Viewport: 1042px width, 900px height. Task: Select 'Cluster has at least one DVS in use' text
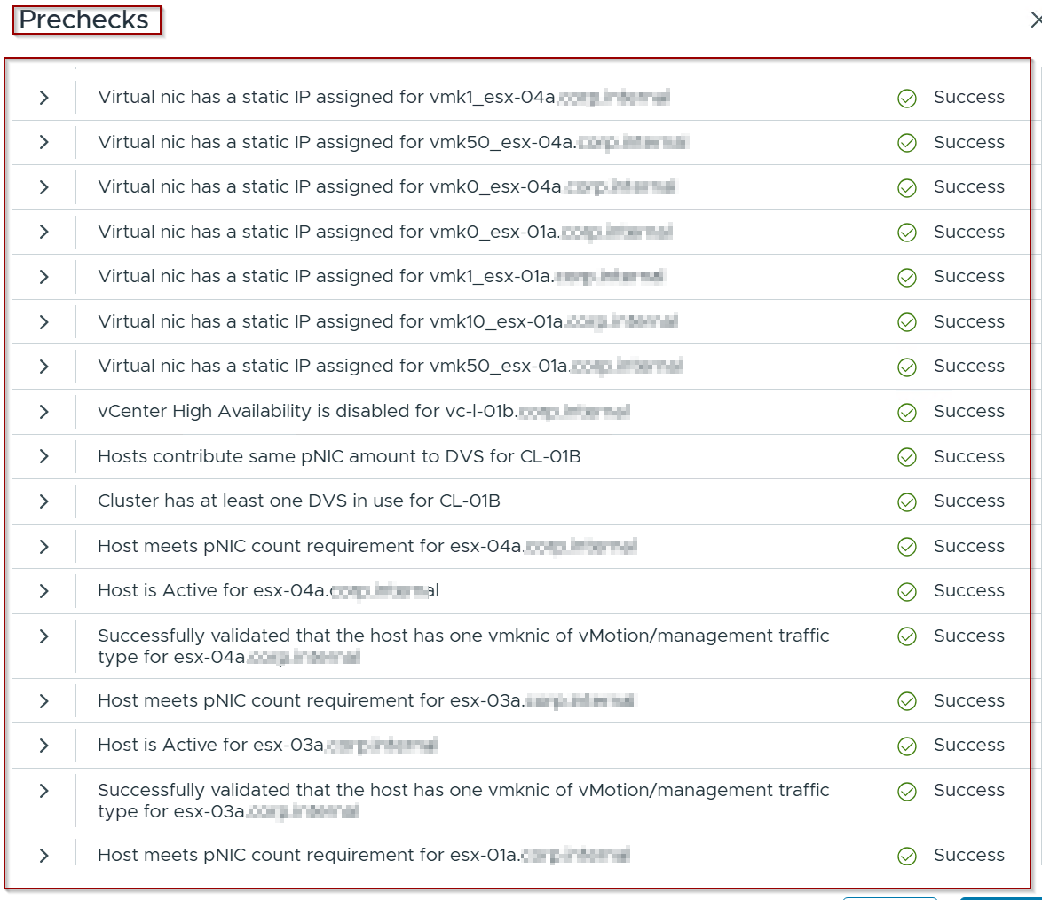298,501
